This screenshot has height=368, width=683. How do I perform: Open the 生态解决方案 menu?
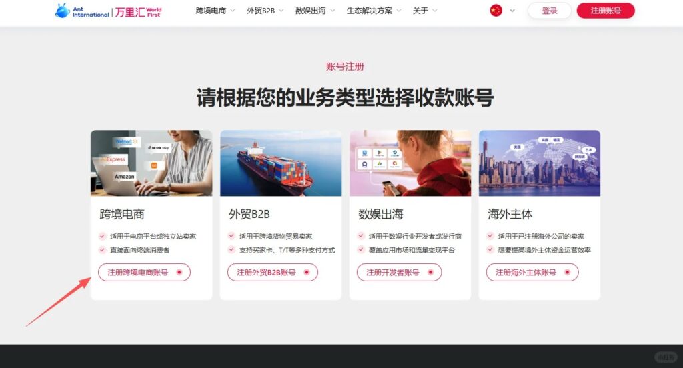click(374, 11)
